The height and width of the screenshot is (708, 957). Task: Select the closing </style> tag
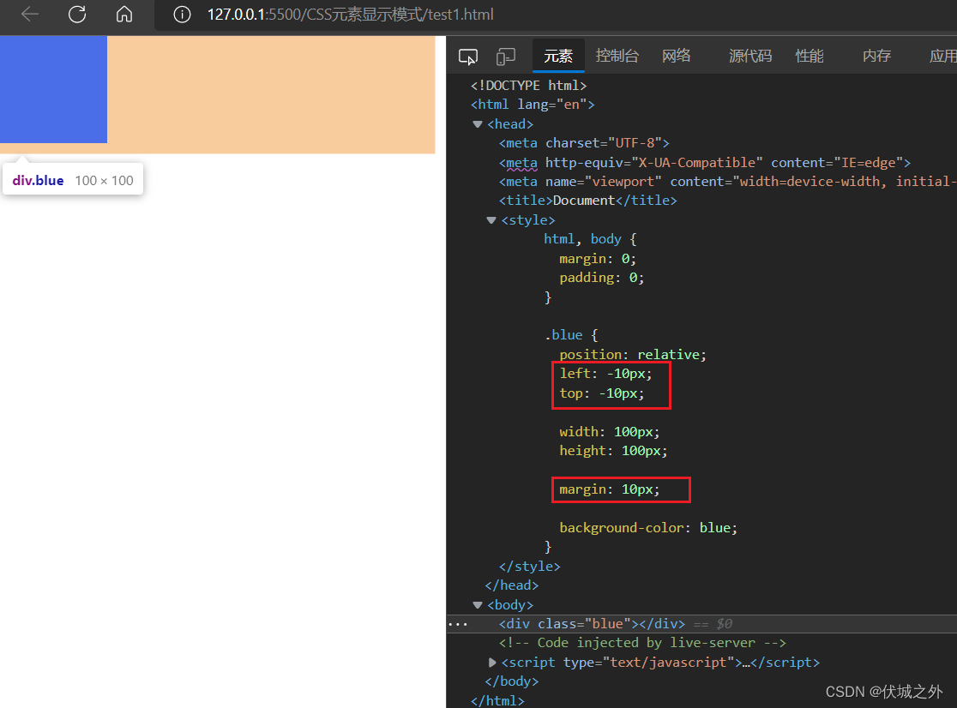coord(529,567)
